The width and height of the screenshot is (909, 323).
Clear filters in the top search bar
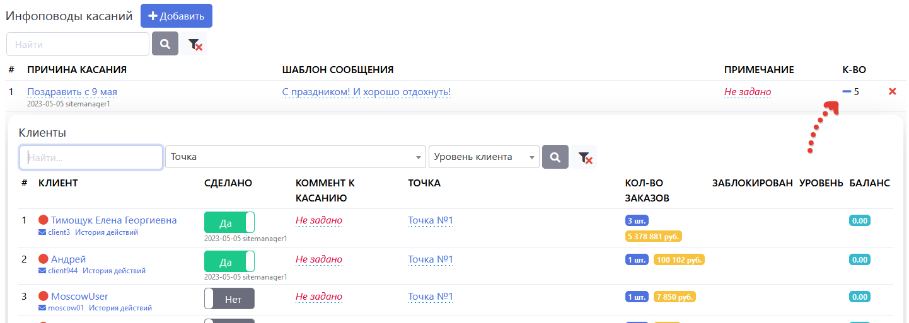click(x=195, y=45)
